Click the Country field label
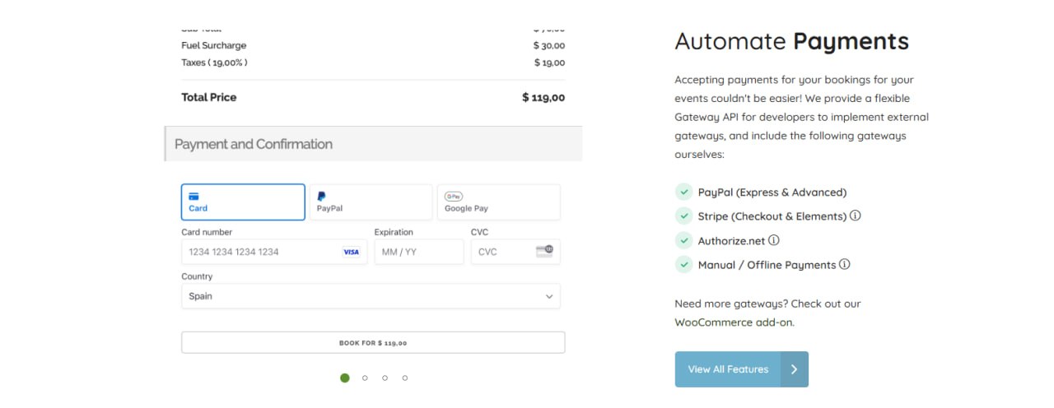 [x=197, y=276]
